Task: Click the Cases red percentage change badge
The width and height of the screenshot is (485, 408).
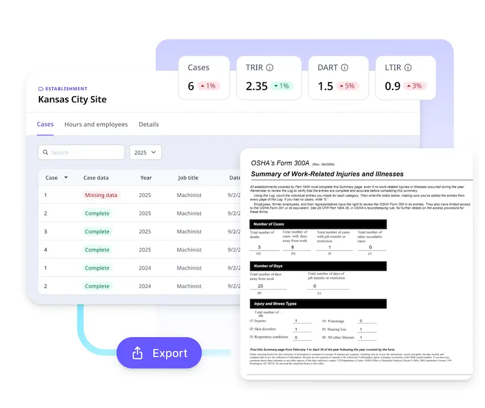Action: 208,86
